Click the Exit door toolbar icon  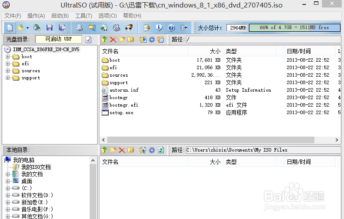click(x=184, y=28)
